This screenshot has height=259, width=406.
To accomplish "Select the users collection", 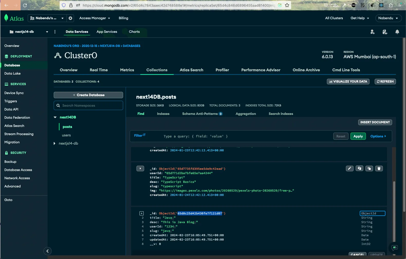I will 66,135.
